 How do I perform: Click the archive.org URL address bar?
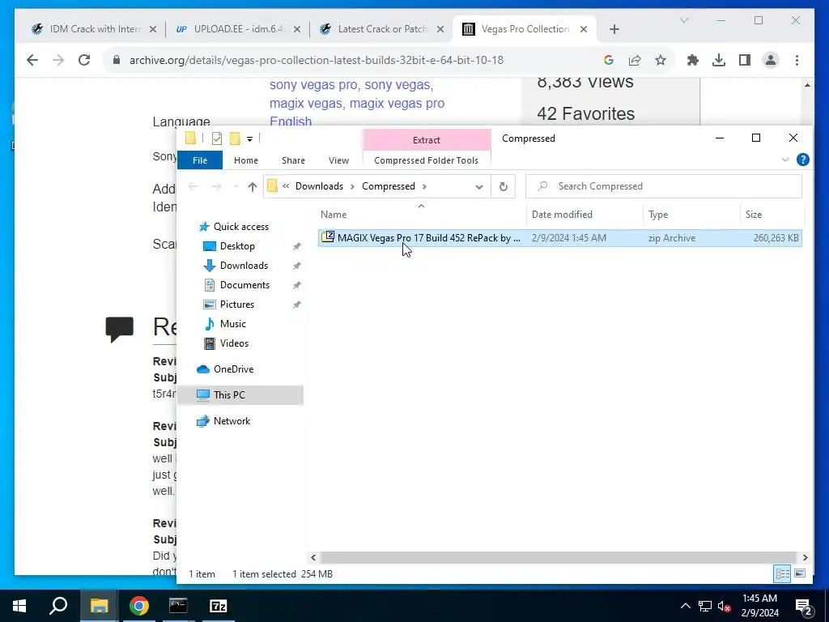point(317,60)
